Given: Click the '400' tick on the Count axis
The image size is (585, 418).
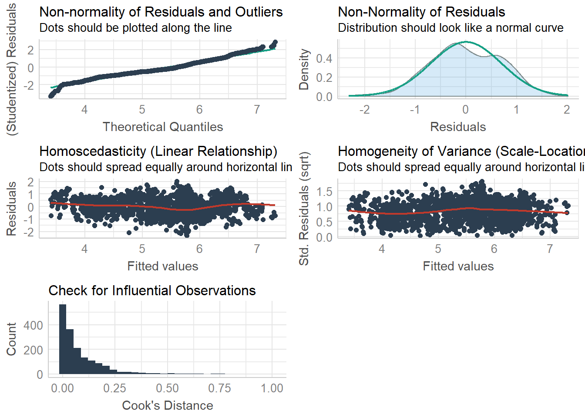Looking at the screenshot, I should pyautogui.click(x=34, y=325).
